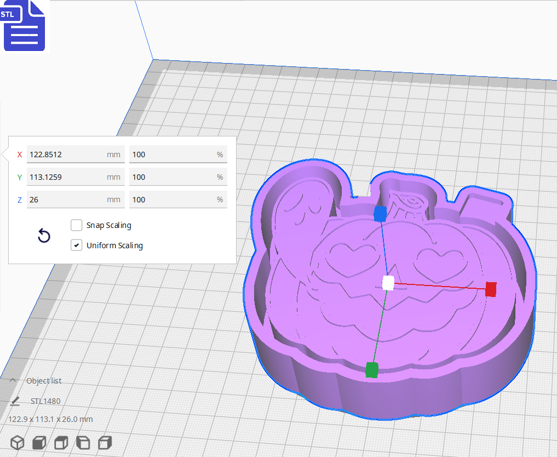Click the blue Z-axis scale handle
The width and height of the screenshot is (557, 457).
380,215
